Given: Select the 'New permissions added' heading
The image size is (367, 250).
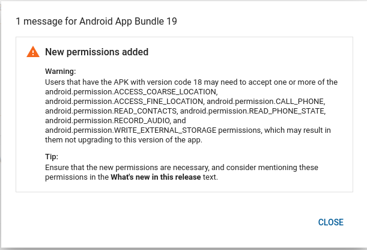Looking at the screenshot, I should click(x=97, y=52).
